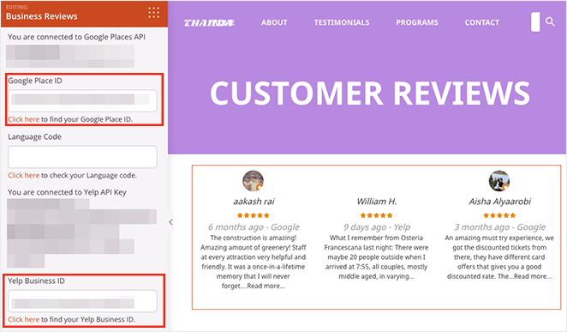This screenshot has height=332, width=567.
Task: Click the star rating under Aisha Alyaarobi
Action: (499, 215)
